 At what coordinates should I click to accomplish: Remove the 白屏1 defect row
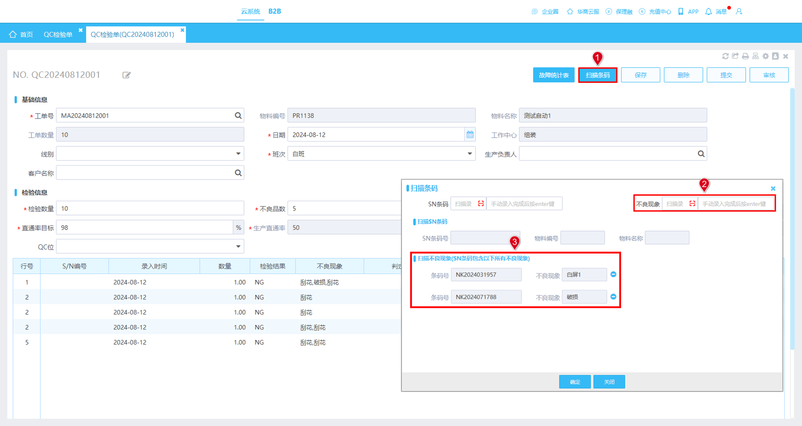point(613,274)
